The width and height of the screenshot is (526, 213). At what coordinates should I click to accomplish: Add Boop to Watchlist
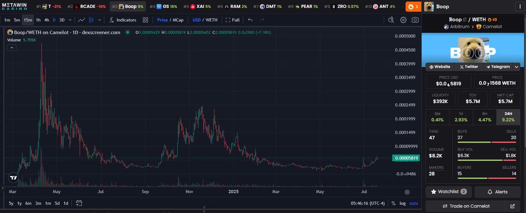[x=449, y=192]
